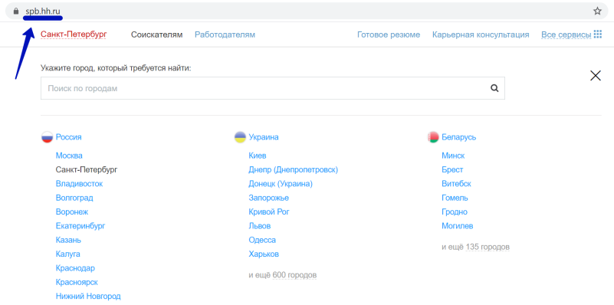The height and width of the screenshot is (305, 614).
Task: Click the spb.hh.ru address bar URL
Action: coord(43,11)
